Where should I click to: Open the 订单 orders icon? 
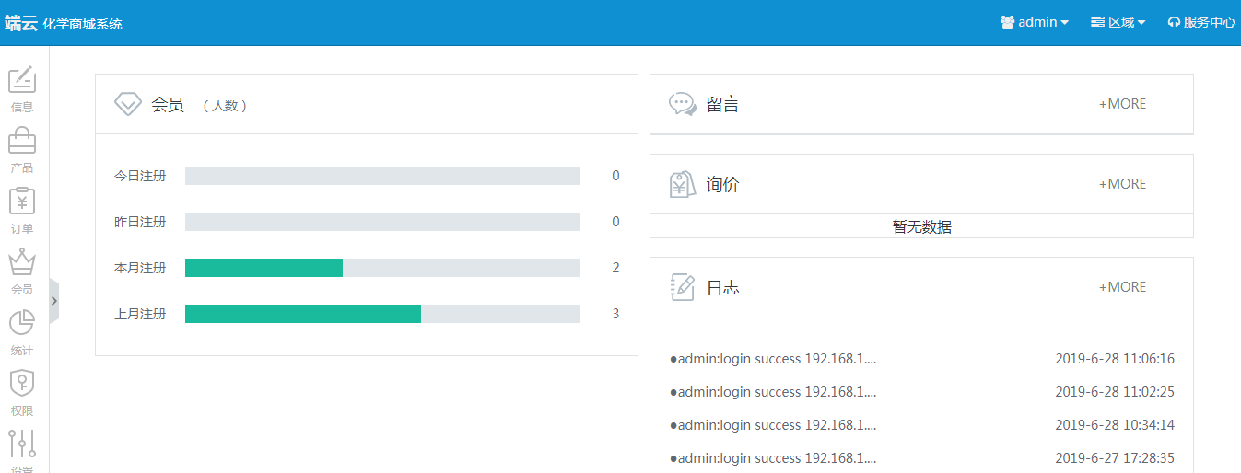tap(22, 202)
